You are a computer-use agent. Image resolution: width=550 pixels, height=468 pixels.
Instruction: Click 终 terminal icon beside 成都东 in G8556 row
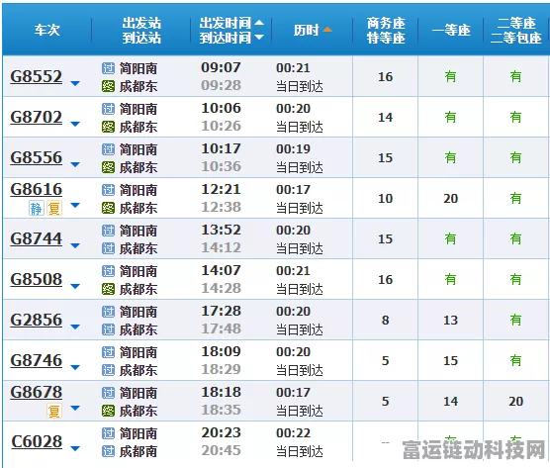click(x=108, y=167)
